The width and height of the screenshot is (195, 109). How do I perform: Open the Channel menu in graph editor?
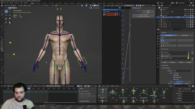117,5
